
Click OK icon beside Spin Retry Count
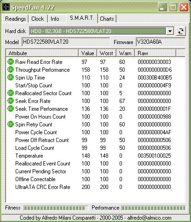[x=11, y=125]
